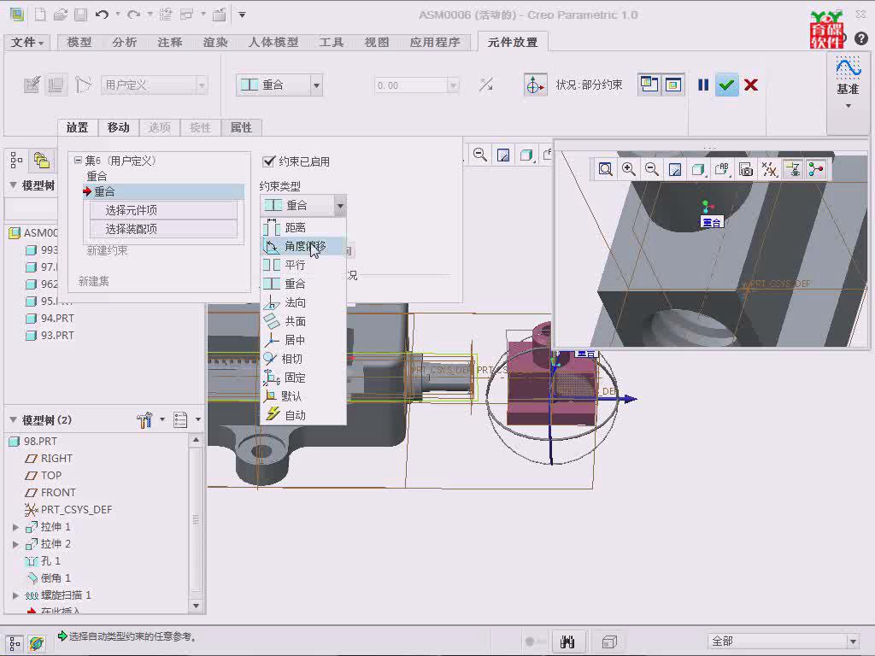Click the folder browser tab icon in the navigator
Screen dimensions: 875x656
(x=42, y=161)
